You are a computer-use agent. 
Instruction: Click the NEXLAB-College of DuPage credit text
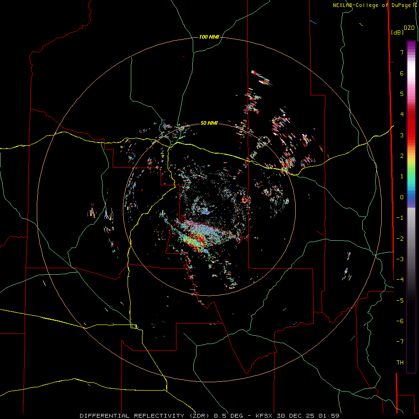pyautogui.click(x=372, y=5)
